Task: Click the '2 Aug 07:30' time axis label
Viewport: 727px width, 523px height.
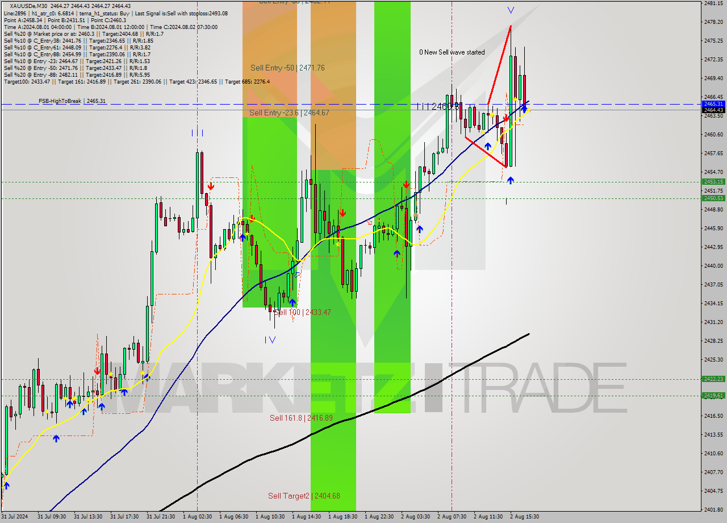Action: (452, 517)
